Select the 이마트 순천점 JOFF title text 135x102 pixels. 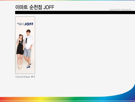pyautogui.click(x=35, y=7)
